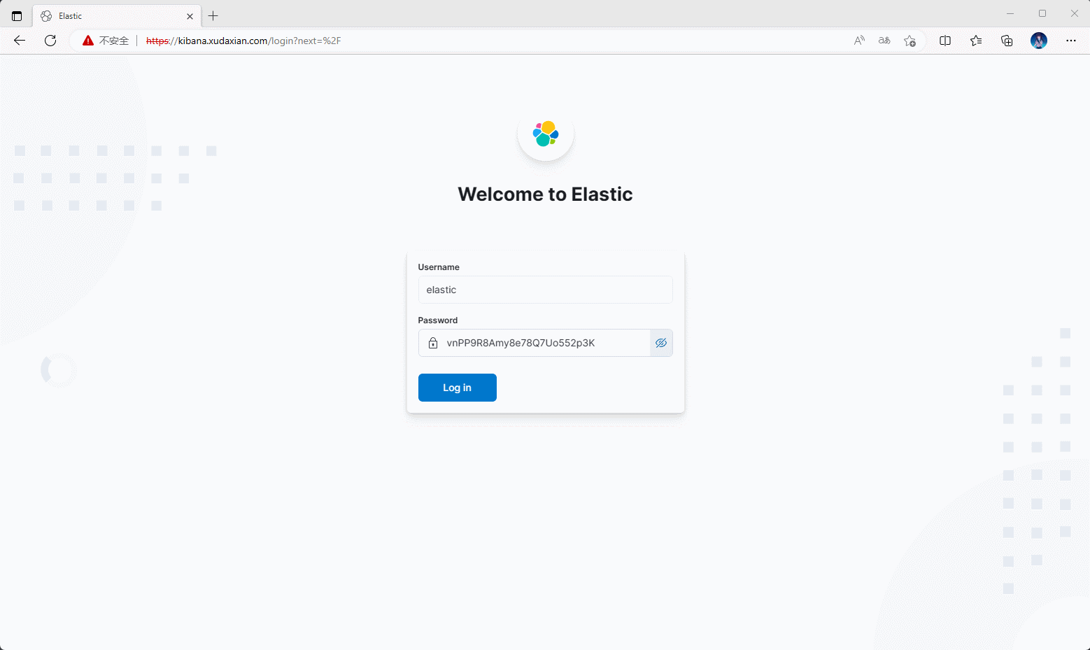Go back with the browser back arrow
This screenshot has height=650, width=1090.
coord(20,41)
